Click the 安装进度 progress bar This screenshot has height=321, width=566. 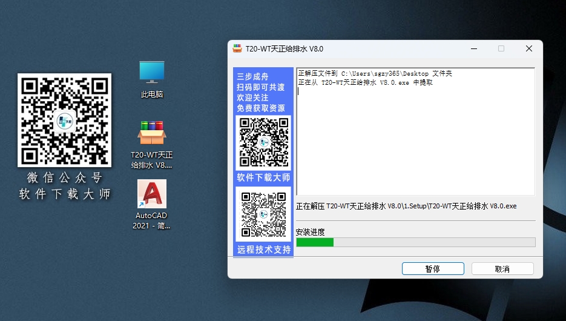point(415,242)
